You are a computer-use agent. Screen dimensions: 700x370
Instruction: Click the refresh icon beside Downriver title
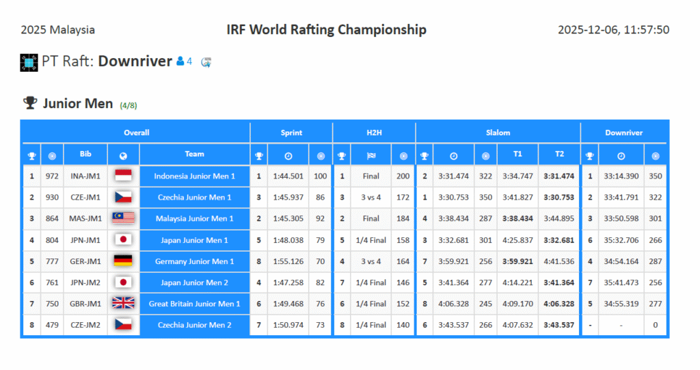coord(206,62)
